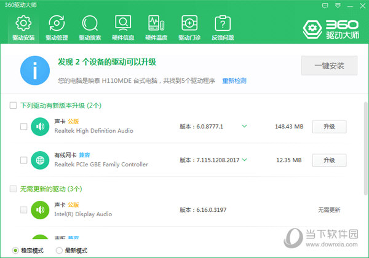This screenshot has width=369, height=258.
Task: Click the 12.35 MB size value
Action: pyautogui.click(x=289, y=160)
